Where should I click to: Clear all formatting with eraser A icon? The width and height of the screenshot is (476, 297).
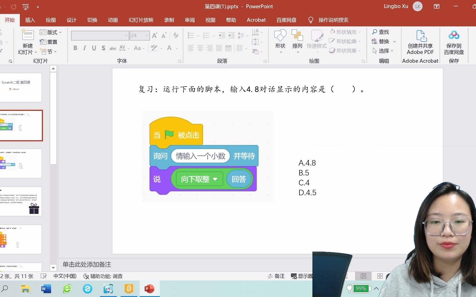pos(176,35)
